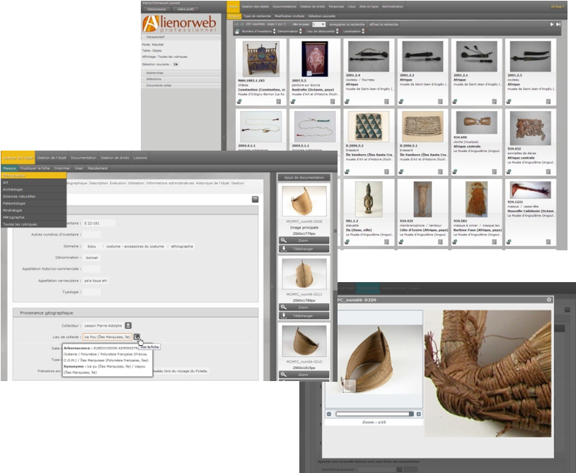Click the collector record icon beside Lesson Pierre-Adolphe
This screenshot has height=473, width=576.
[129, 325]
